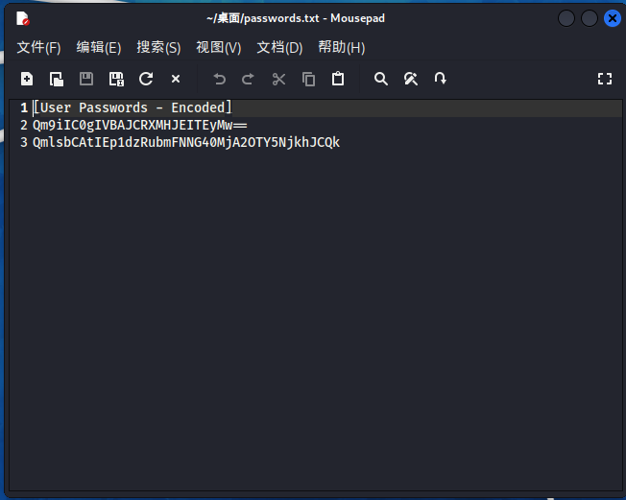The image size is (626, 500).
Task: Open the find and replace tool icon
Action: click(x=411, y=79)
